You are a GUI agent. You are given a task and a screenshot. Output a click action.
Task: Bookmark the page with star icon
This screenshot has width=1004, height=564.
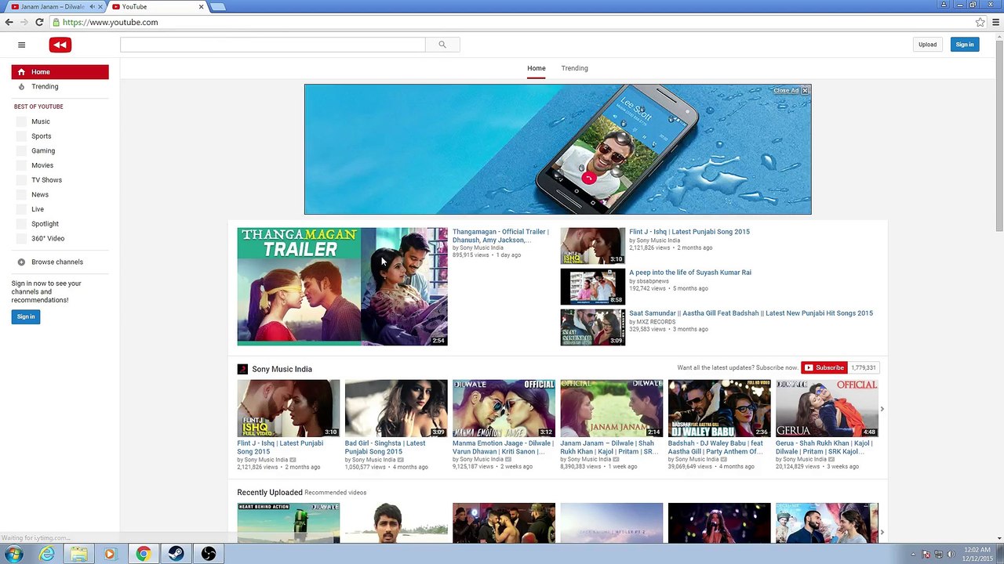coord(980,22)
